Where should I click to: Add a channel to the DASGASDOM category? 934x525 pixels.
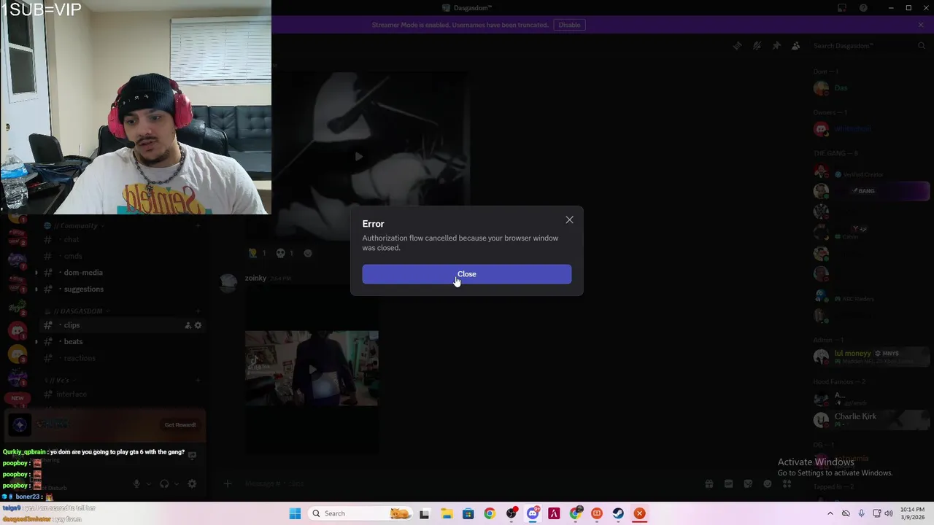pos(197,311)
